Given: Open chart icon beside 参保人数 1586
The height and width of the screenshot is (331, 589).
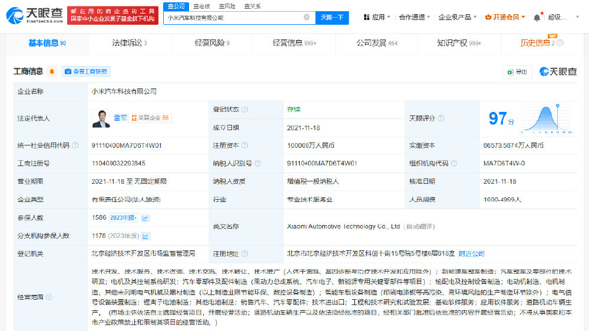Looking at the screenshot, I should click(145, 218).
